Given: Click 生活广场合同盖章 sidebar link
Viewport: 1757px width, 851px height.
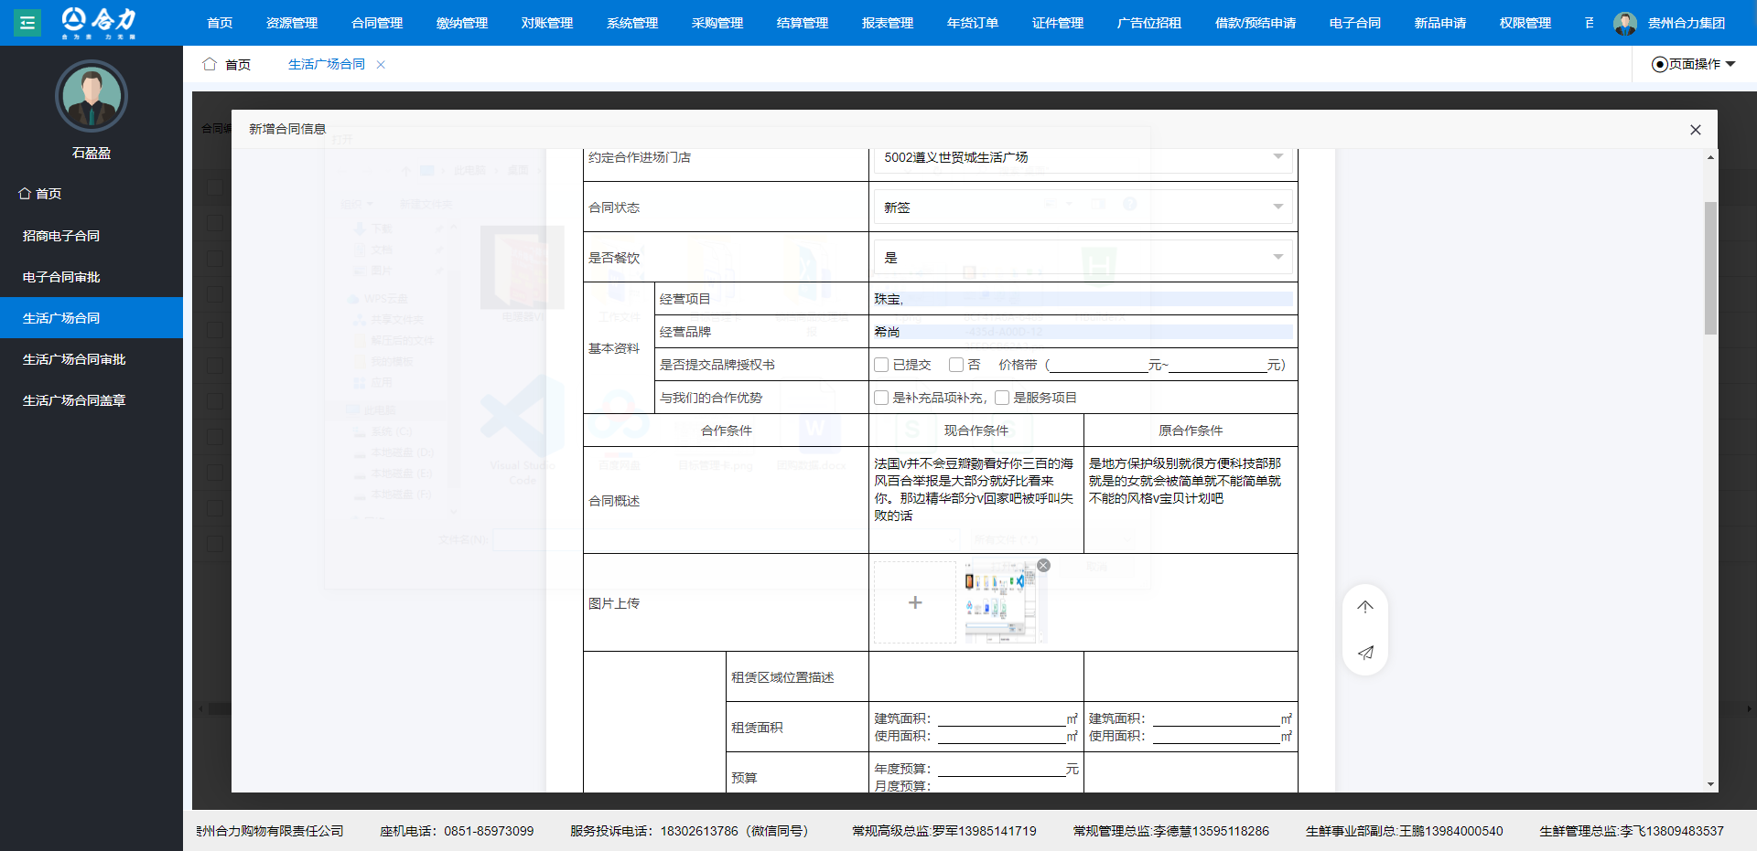Looking at the screenshot, I should pyautogui.click(x=74, y=400).
